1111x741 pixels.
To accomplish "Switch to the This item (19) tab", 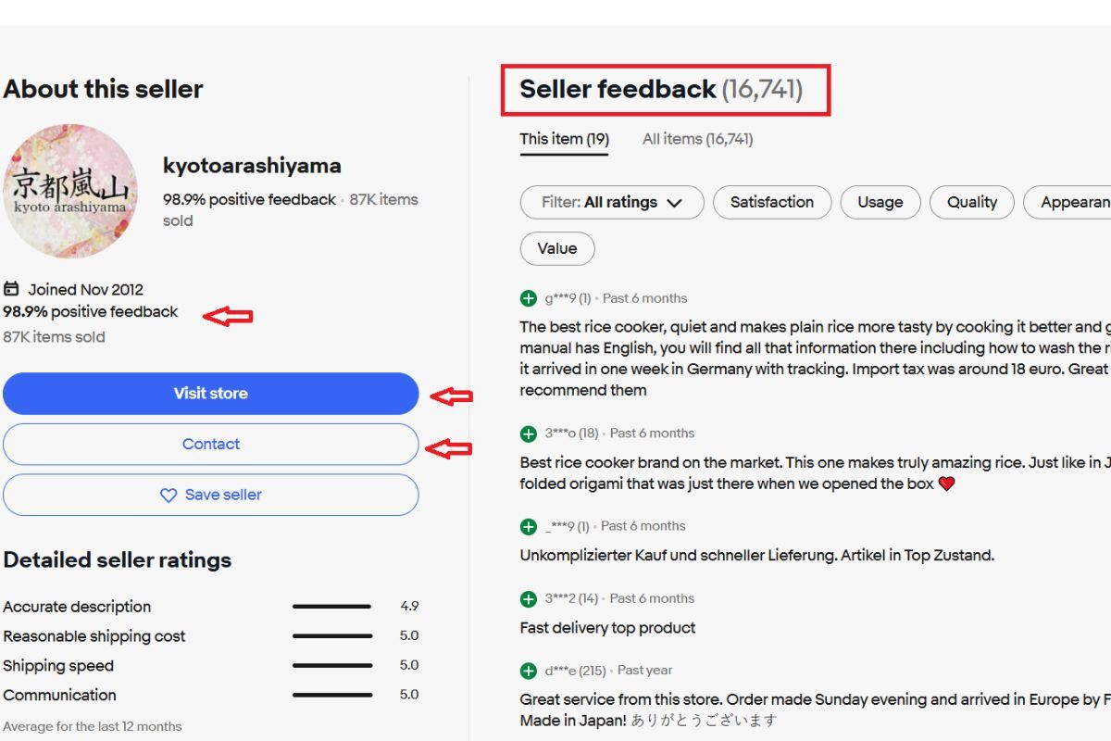I will pos(564,140).
